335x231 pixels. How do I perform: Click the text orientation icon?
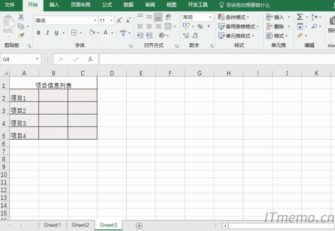pyautogui.click(x=162, y=36)
